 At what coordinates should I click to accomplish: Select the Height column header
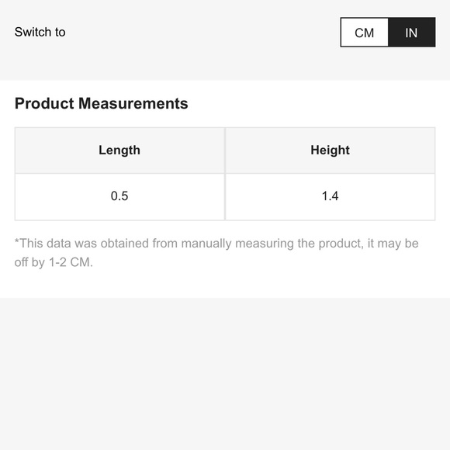331,151
